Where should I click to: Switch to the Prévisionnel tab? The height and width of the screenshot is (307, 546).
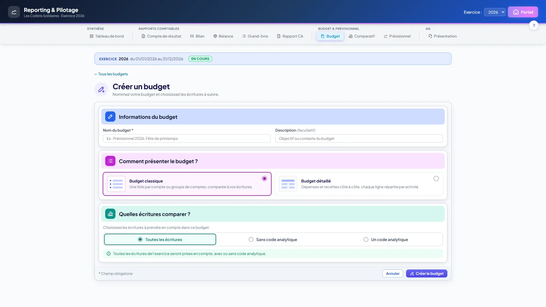(x=397, y=36)
